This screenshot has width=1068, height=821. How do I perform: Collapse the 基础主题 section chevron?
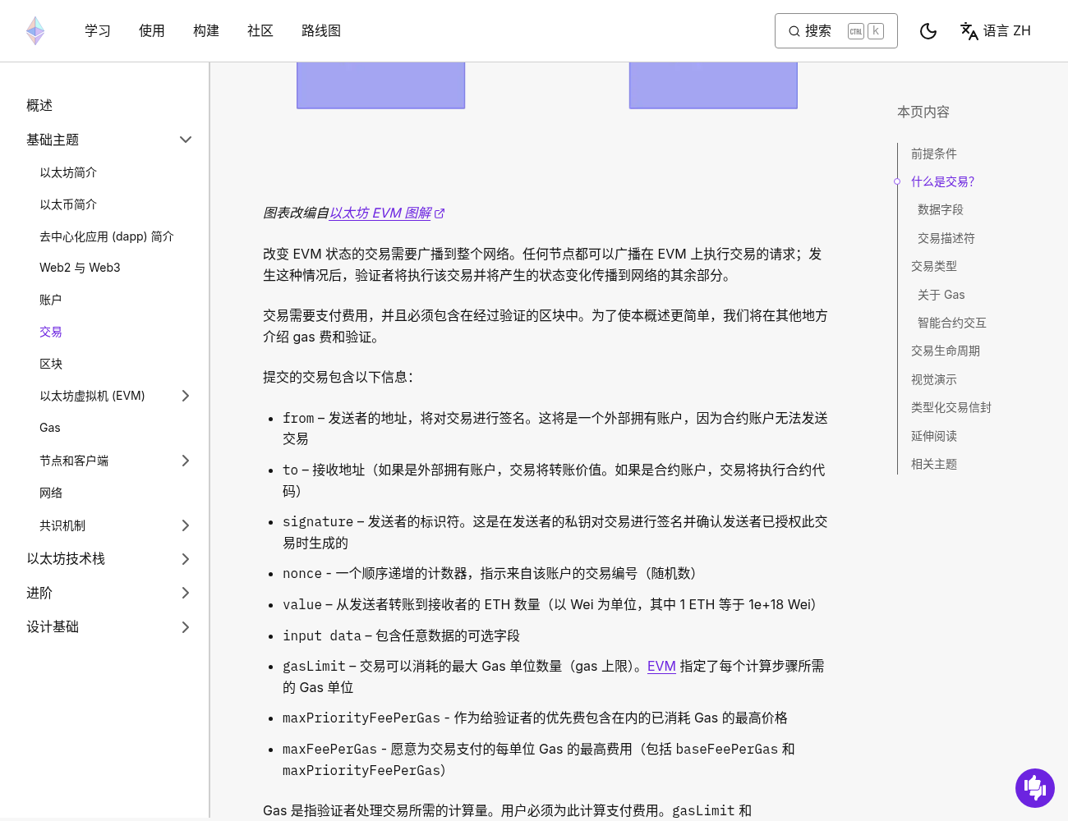(186, 140)
